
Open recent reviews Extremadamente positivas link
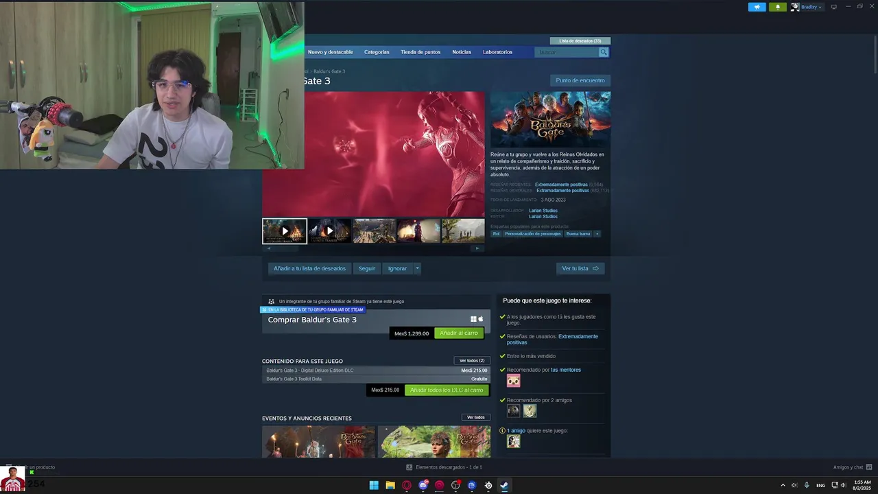tap(561, 185)
